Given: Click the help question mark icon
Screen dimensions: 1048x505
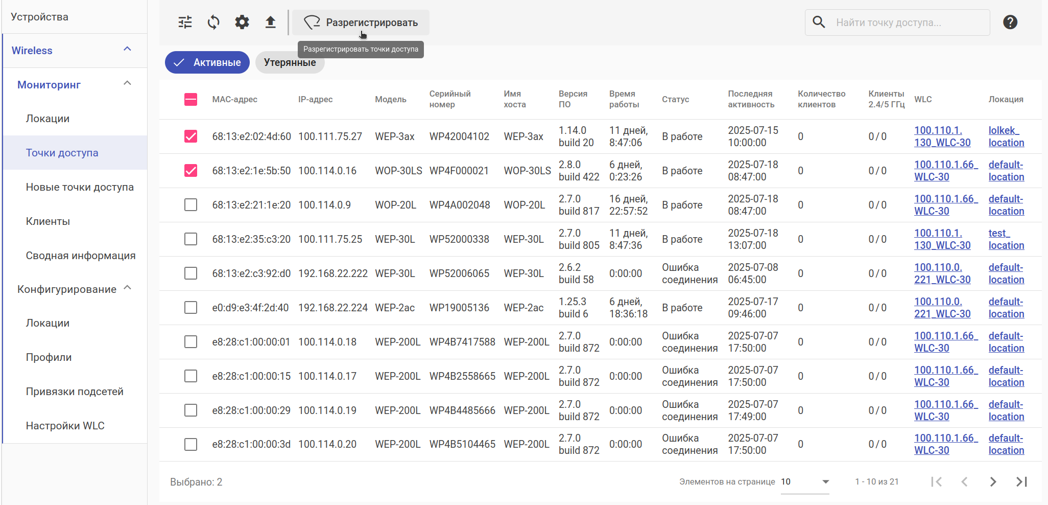Looking at the screenshot, I should [x=1010, y=22].
